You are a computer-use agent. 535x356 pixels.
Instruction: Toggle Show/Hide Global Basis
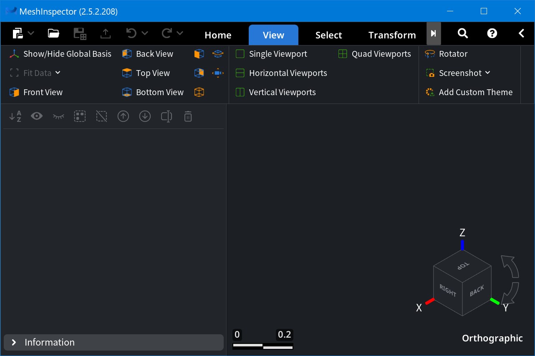61,54
